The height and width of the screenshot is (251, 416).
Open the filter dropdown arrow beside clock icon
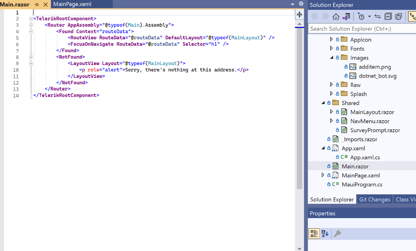tap(369, 16)
